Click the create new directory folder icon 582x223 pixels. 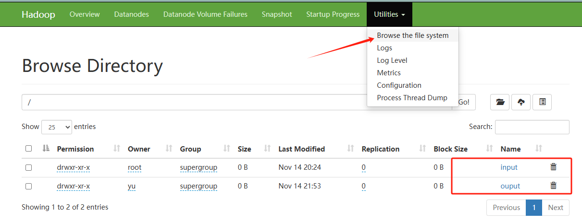[x=500, y=102]
